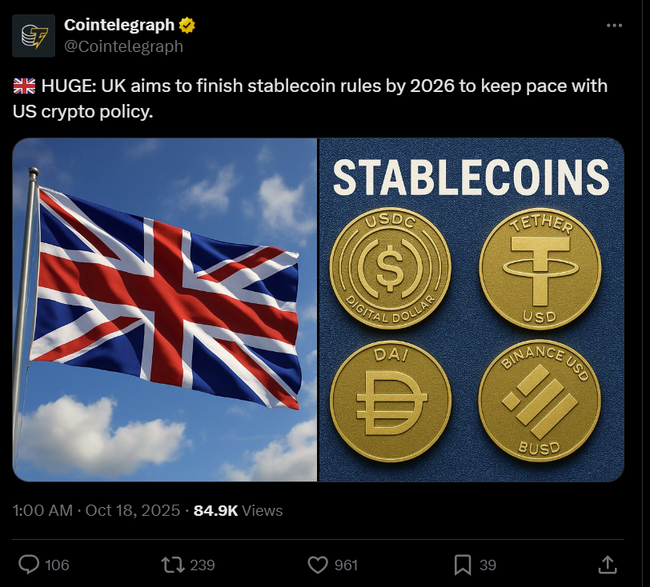The width and height of the screenshot is (650, 587).
Task: View the 84.9K Views analytics
Action: coord(238,510)
